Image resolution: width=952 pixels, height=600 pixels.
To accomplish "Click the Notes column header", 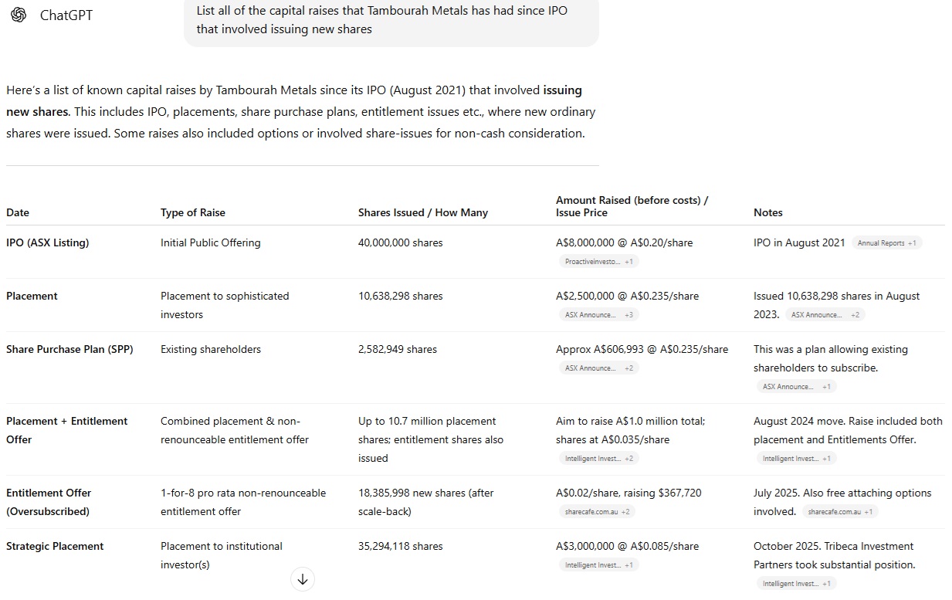I will (x=767, y=212).
